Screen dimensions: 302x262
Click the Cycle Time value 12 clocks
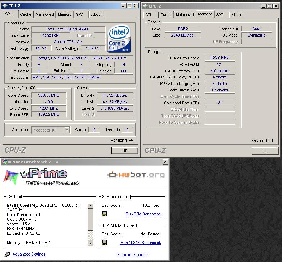click(x=220, y=90)
